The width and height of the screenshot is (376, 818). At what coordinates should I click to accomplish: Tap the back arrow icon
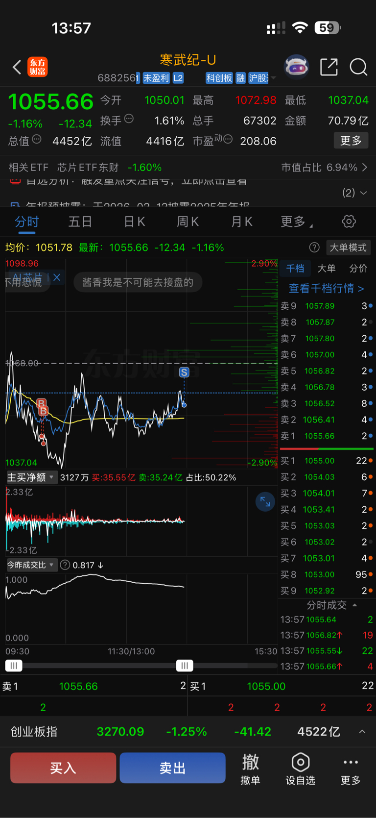(17, 67)
